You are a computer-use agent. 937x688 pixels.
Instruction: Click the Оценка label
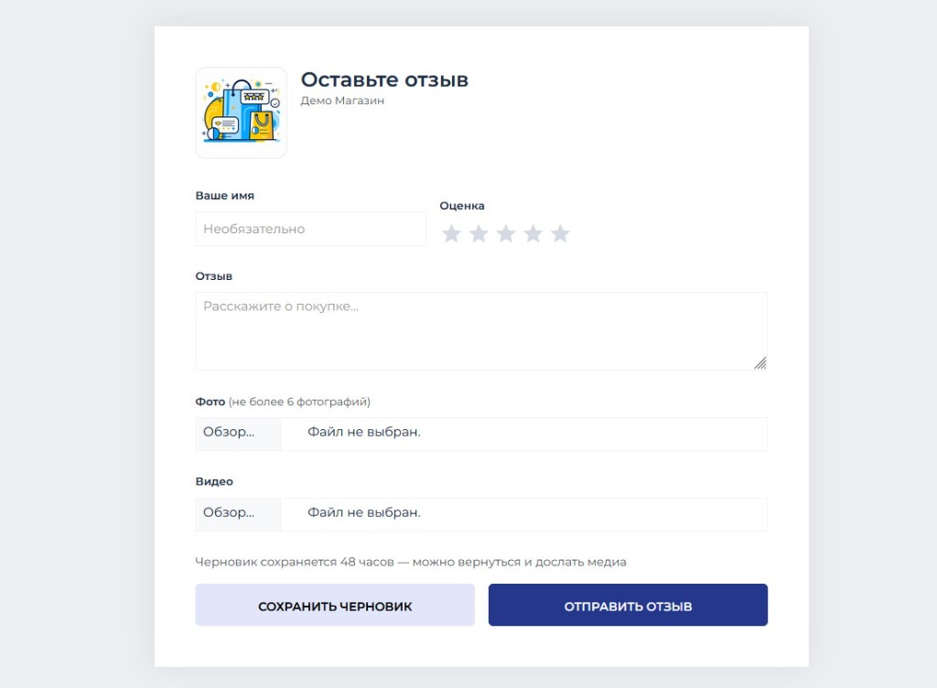coord(462,206)
